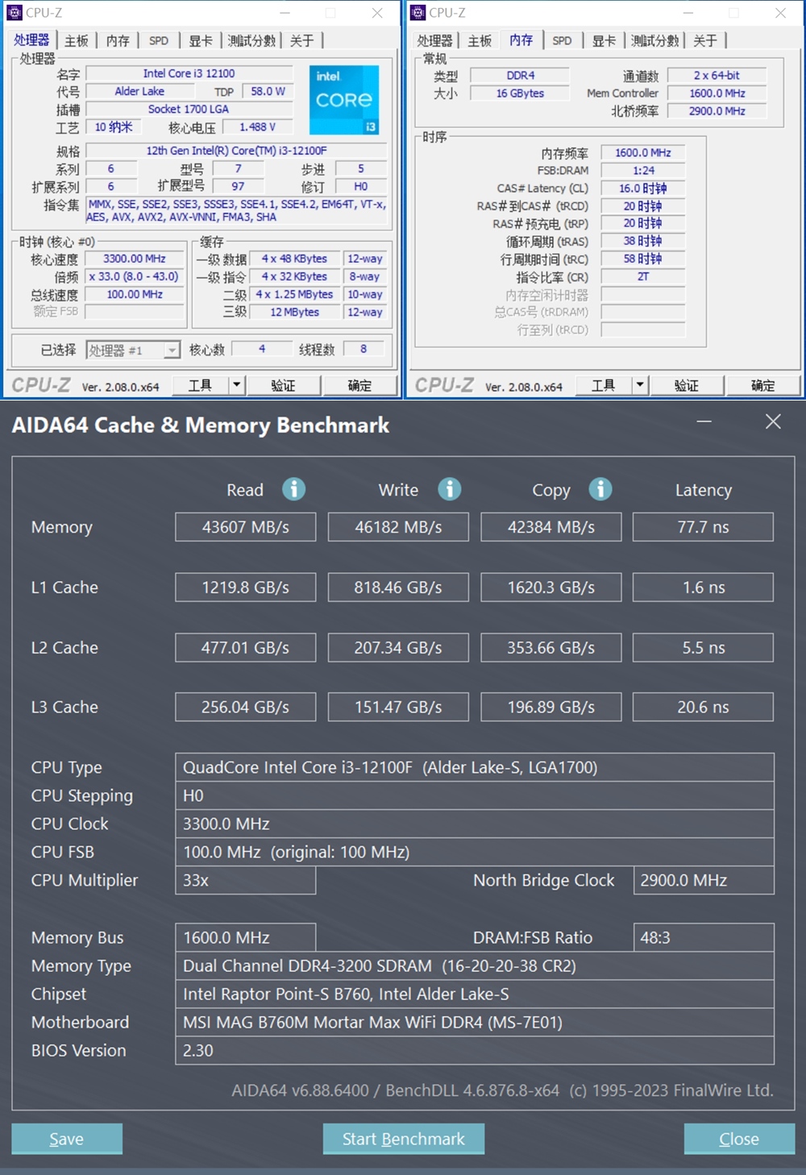Select the CAS# Latency value "16.0 时钟"

(x=643, y=188)
